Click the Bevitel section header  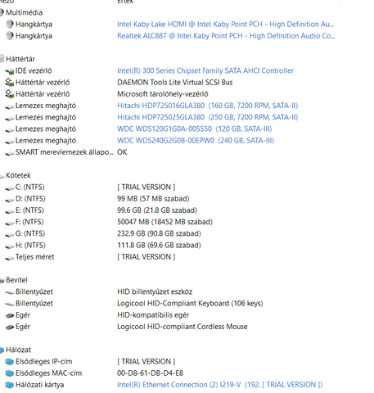16,280
